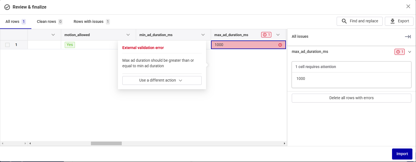The width and height of the screenshot is (416, 162).
Task: Click the issue count badge in the issues panel
Action: [x=399, y=52]
